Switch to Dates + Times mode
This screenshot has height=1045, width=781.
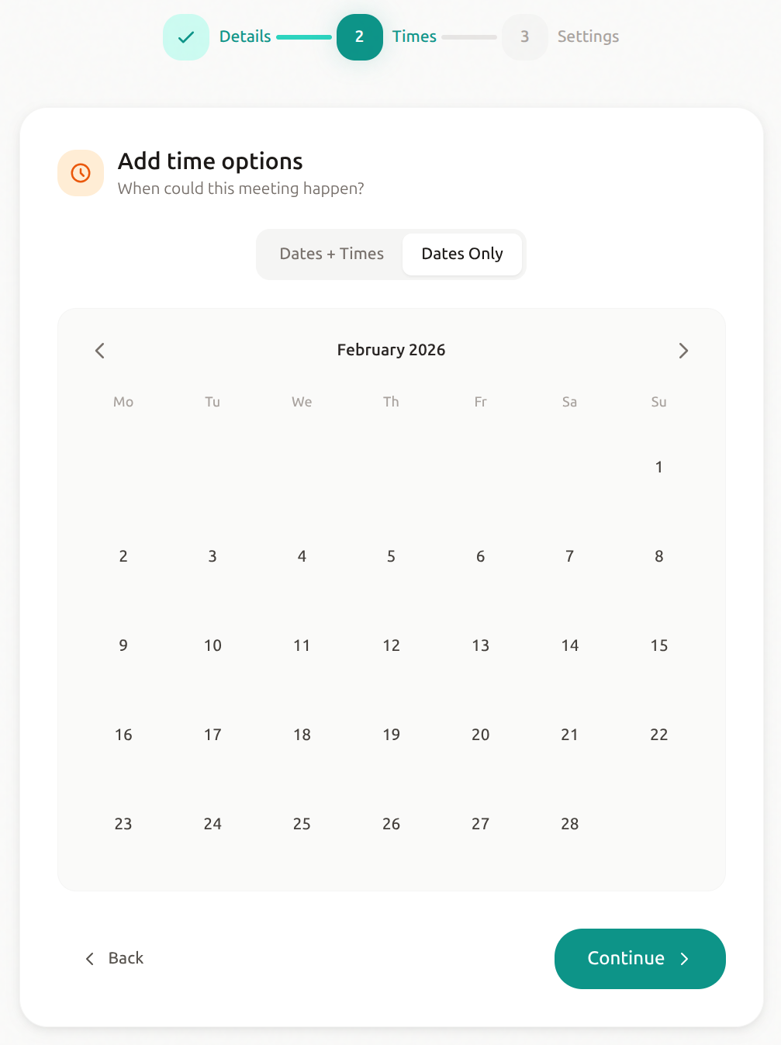(331, 254)
